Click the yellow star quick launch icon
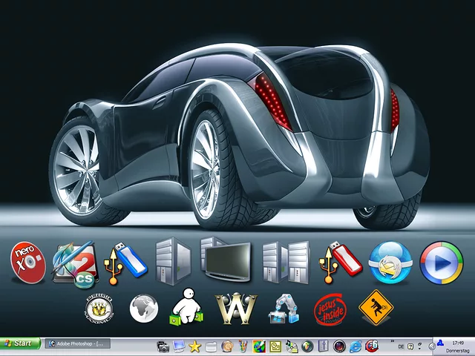 point(195,346)
